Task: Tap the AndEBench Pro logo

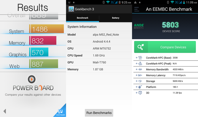Action: (x=139, y=26)
